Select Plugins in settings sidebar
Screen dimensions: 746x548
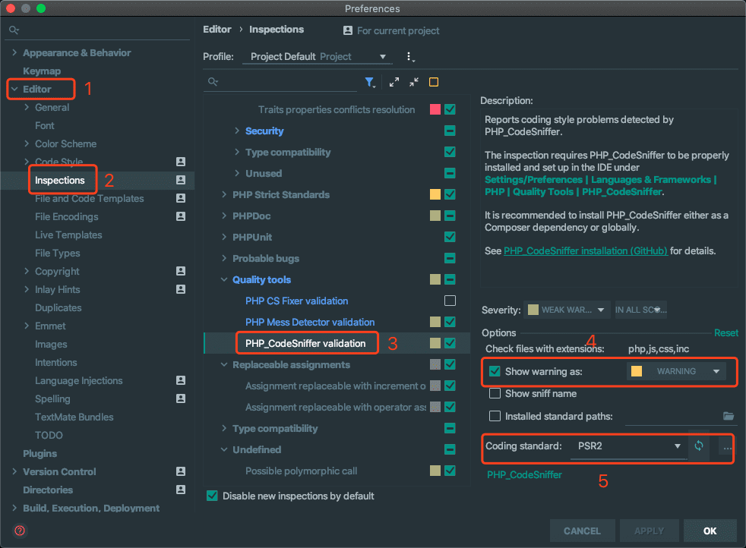point(40,453)
